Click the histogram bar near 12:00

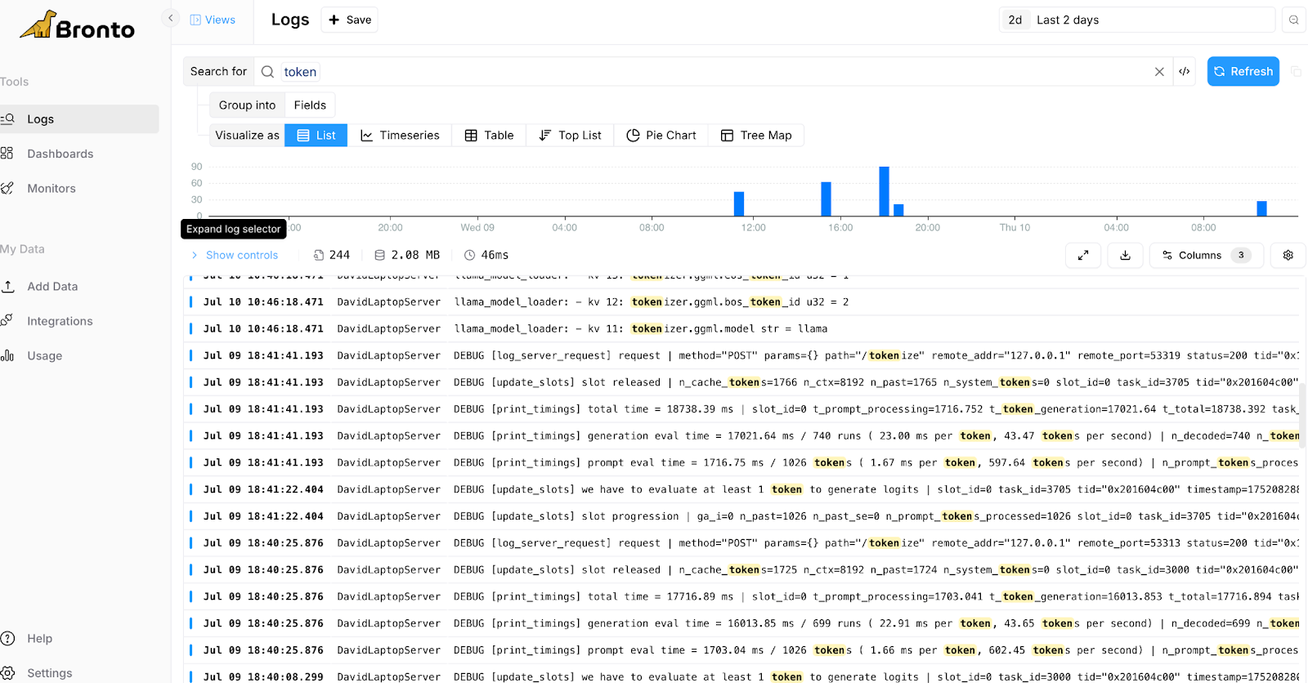739,204
